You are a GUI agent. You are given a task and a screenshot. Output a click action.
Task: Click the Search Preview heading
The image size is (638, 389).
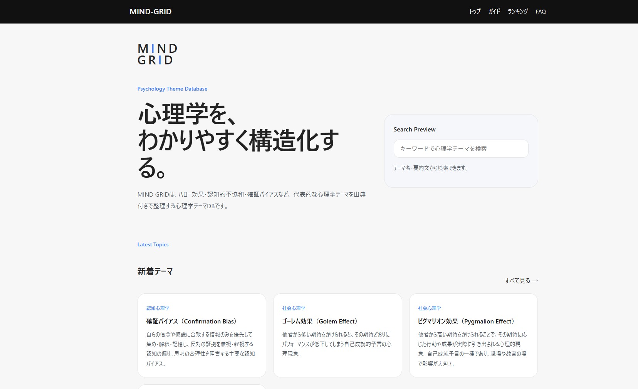click(415, 130)
